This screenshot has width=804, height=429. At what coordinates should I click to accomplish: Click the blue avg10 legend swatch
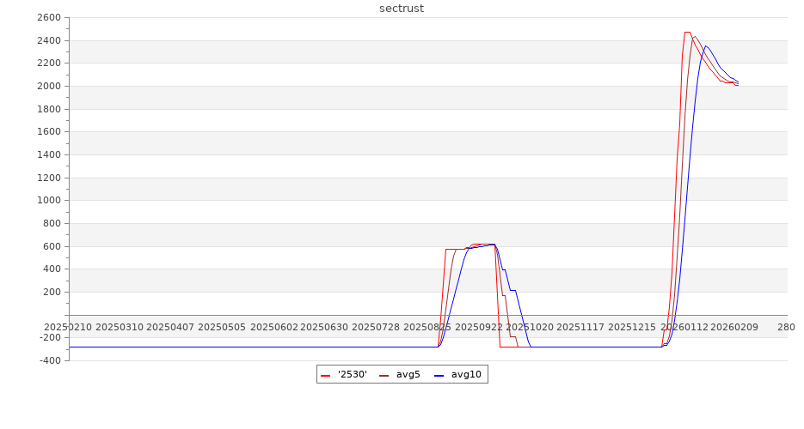(x=439, y=375)
